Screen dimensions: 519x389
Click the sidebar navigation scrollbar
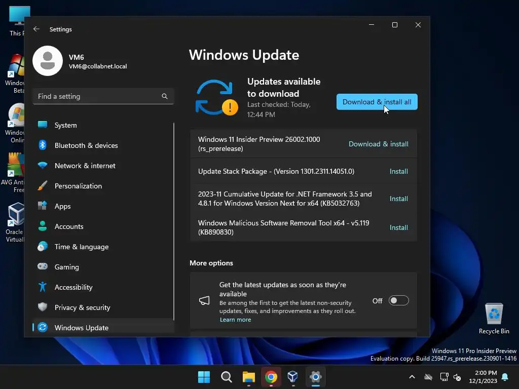173,221
